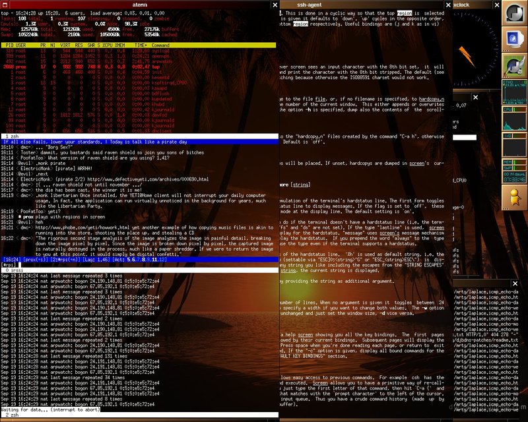Click "Command" column header in top
528x422 pixels.
click(160, 45)
